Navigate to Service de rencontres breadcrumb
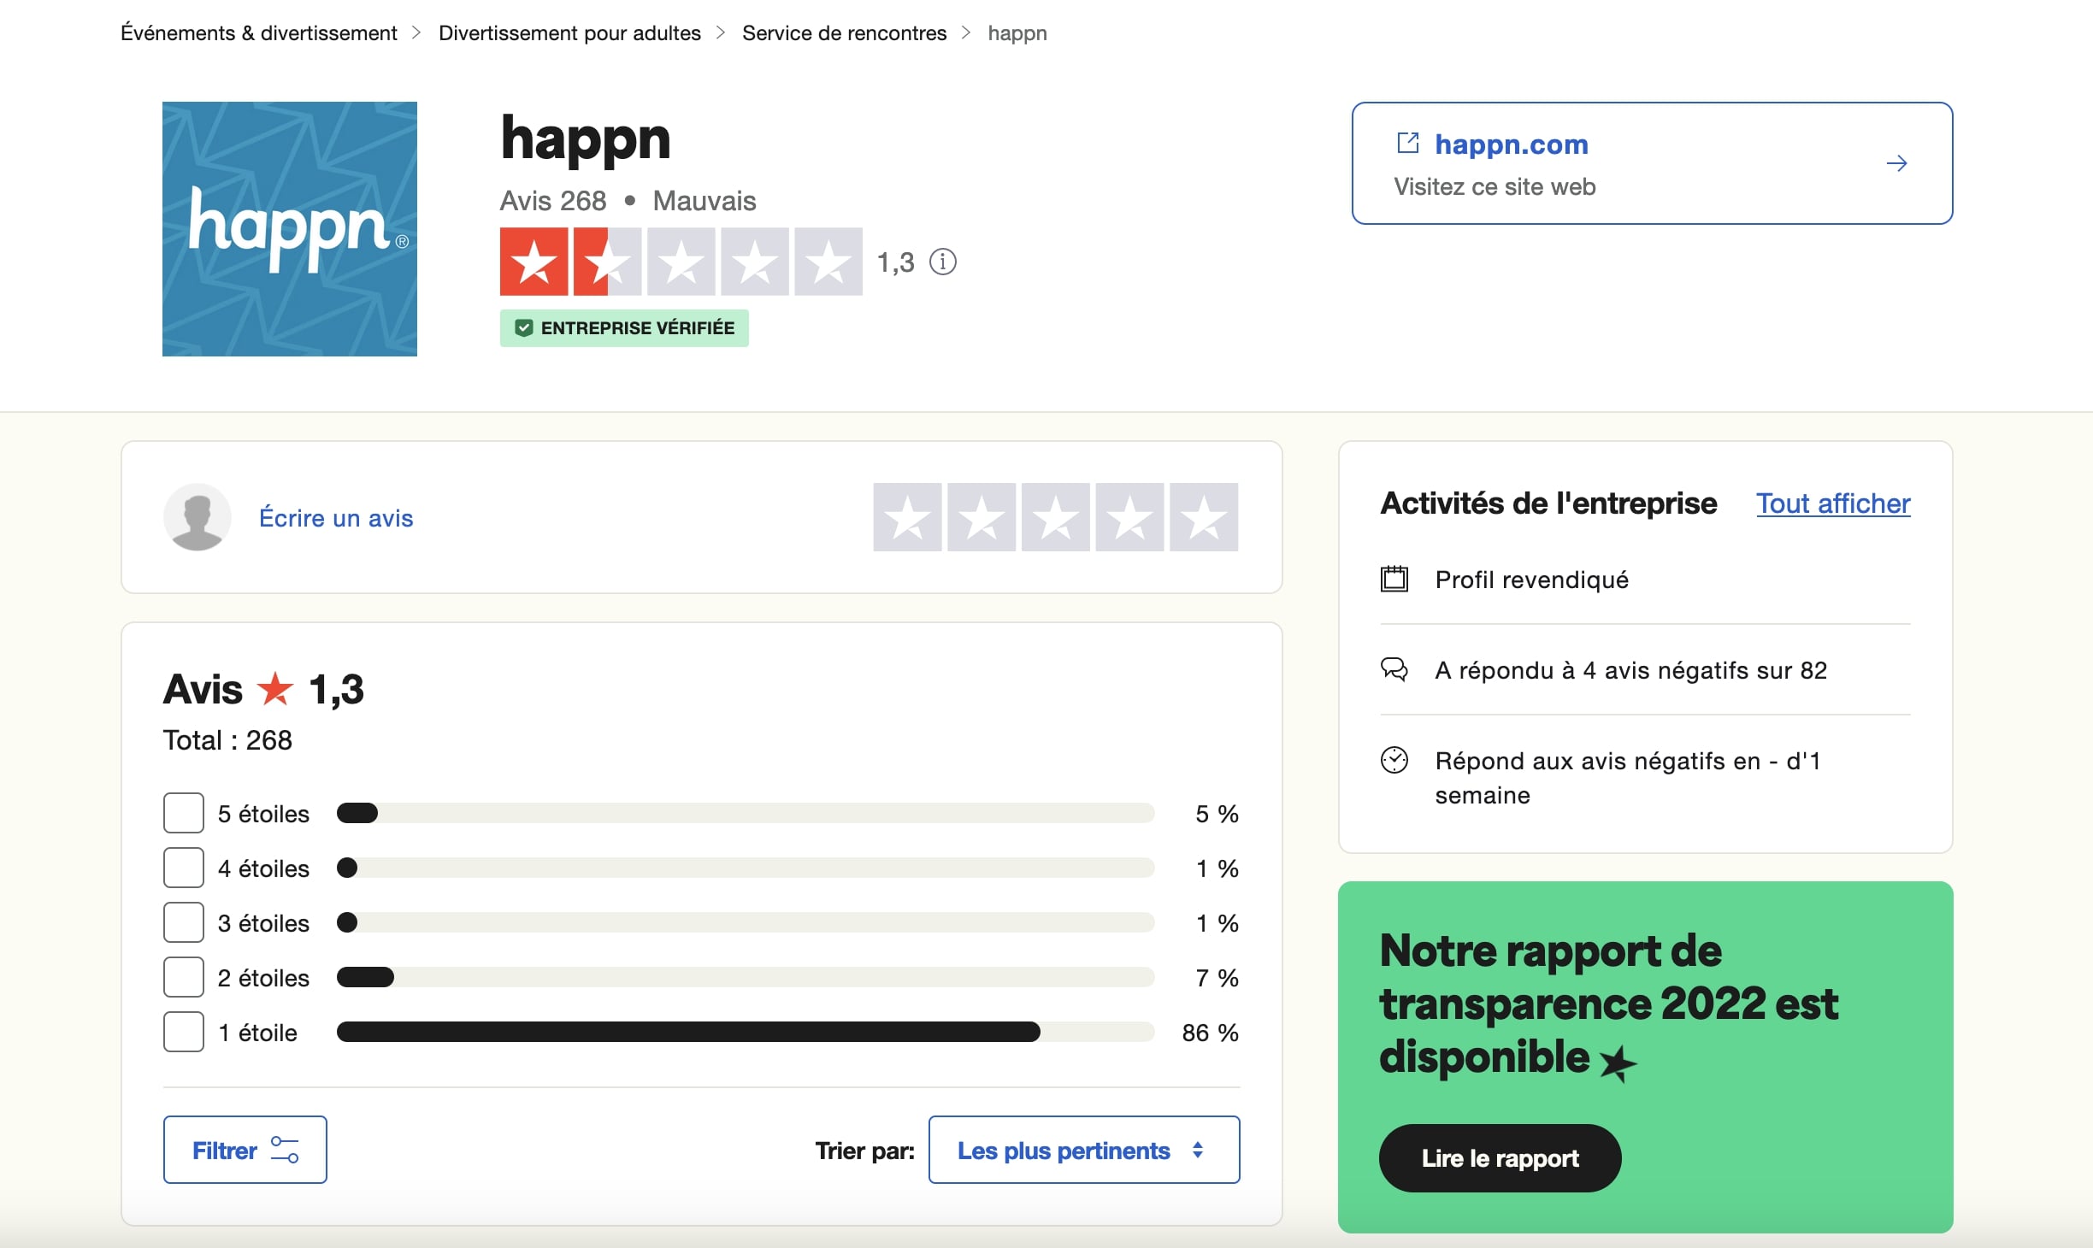 click(844, 32)
